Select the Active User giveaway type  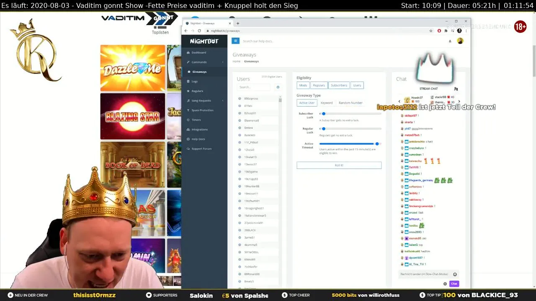tap(307, 103)
